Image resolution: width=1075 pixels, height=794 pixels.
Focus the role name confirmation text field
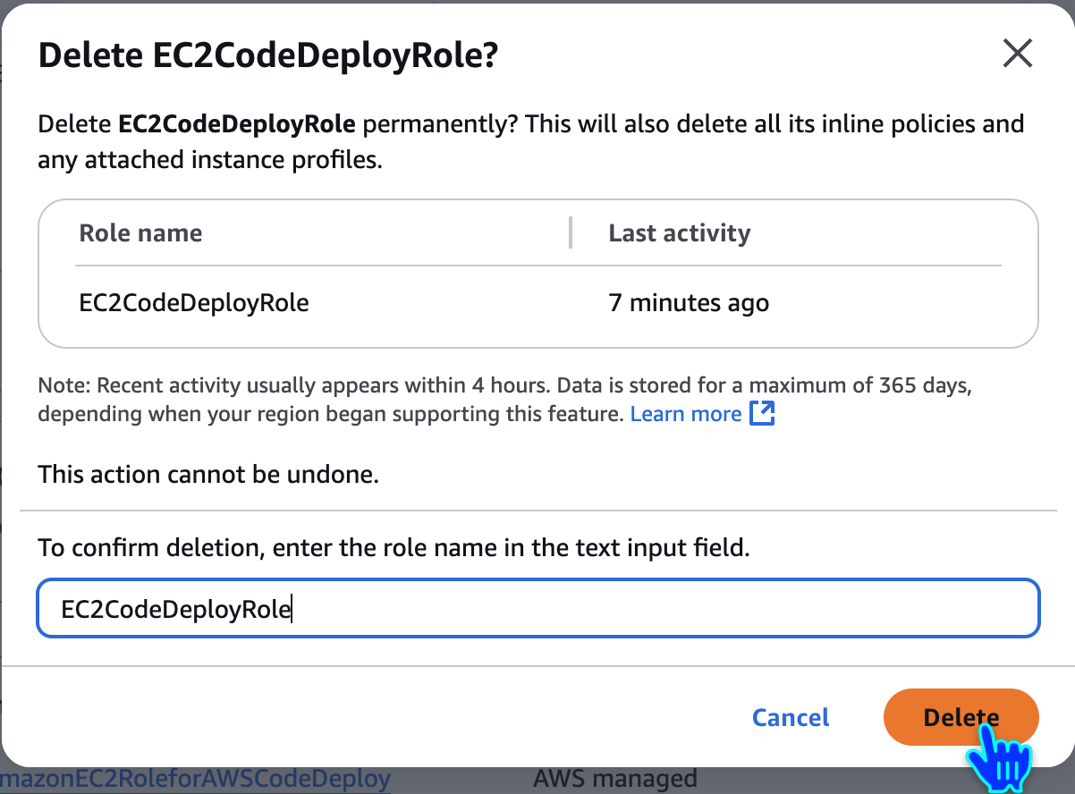(x=538, y=609)
